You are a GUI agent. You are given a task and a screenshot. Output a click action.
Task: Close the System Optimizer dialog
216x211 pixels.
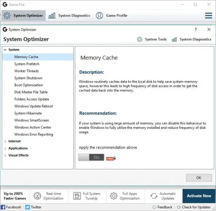click(x=209, y=29)
